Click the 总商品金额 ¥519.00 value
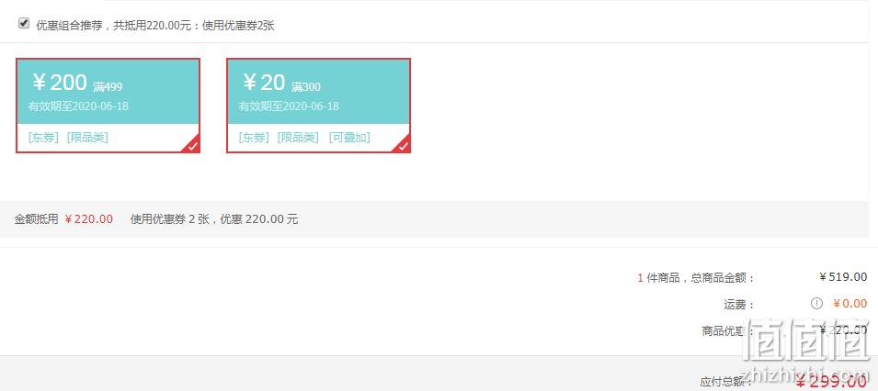Image resolution: width=878 pixels, height=391 pixels. (843, 277)
